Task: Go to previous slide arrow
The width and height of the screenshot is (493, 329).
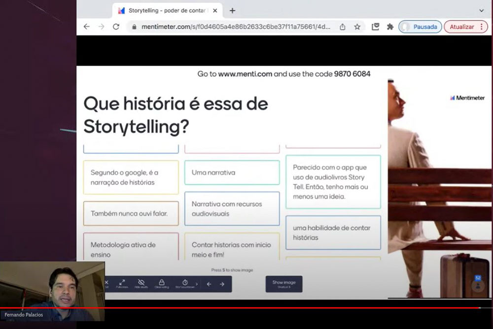Action: click(x=209, y=284)
